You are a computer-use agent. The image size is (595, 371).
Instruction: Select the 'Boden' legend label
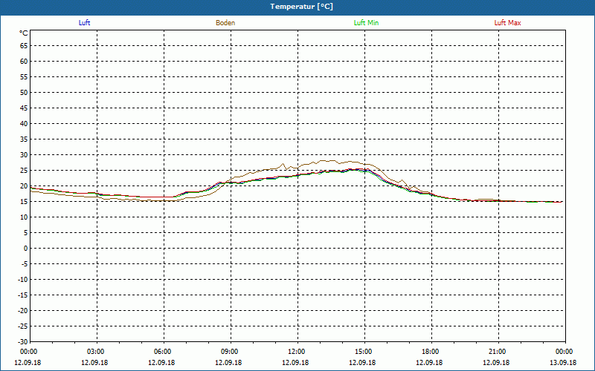225,23
